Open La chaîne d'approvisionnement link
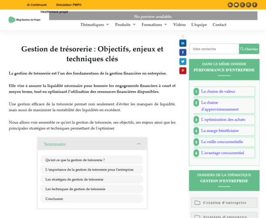 coord(220,106)
